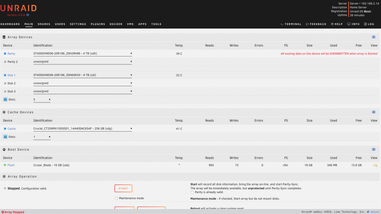Click the Cache Slots help icon

[x=5, y=137]
